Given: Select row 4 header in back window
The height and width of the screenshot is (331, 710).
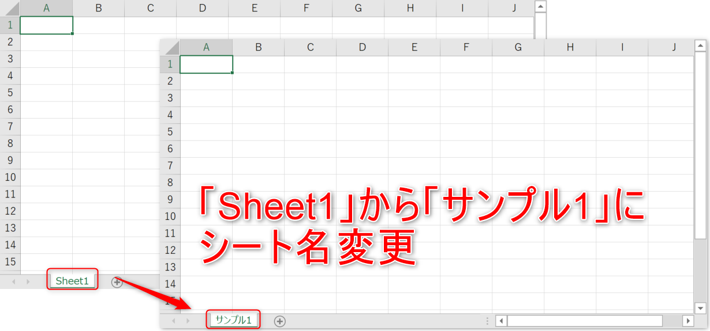Looking at the screenshot, I should pos(10,76).
